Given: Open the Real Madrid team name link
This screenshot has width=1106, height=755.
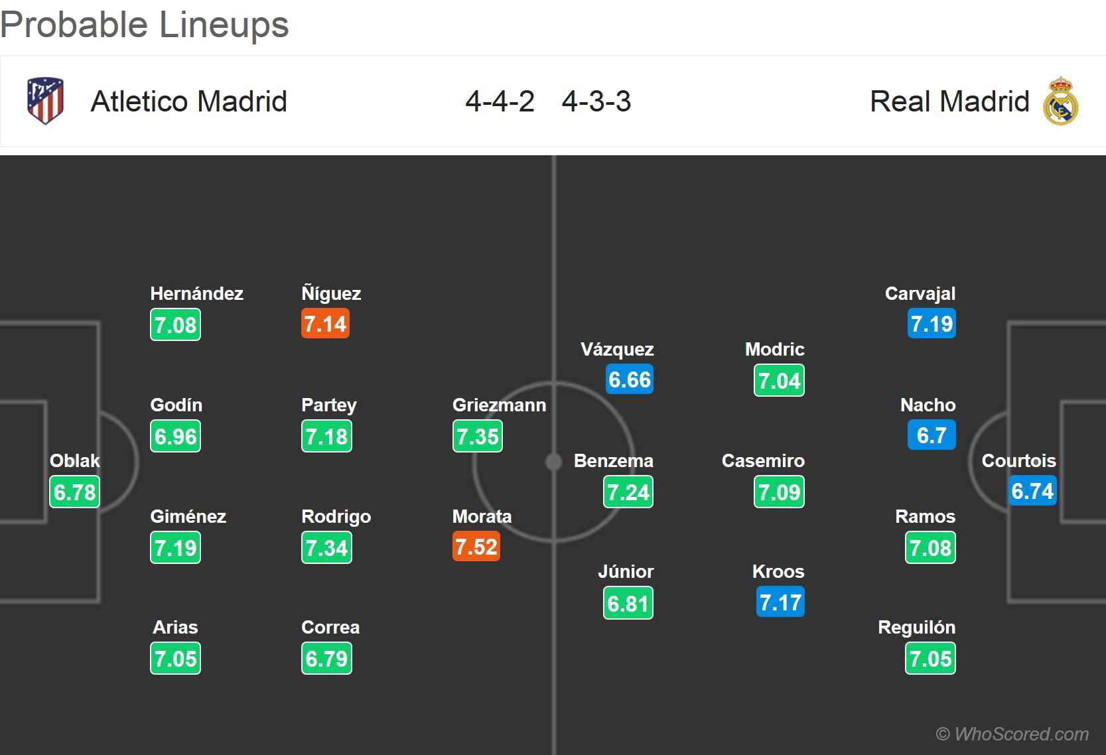Looking at the screenshot, I should 949,102.
